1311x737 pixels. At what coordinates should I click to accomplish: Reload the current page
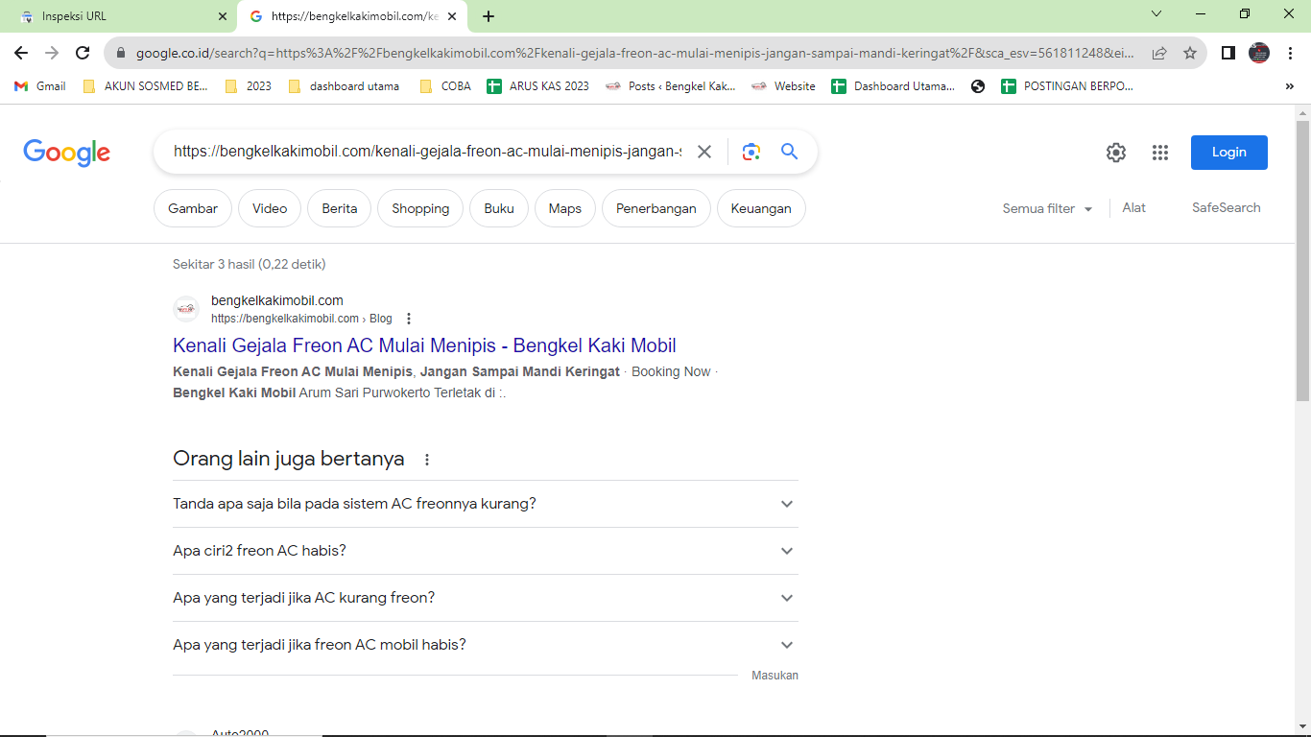[x=83, y=54]
